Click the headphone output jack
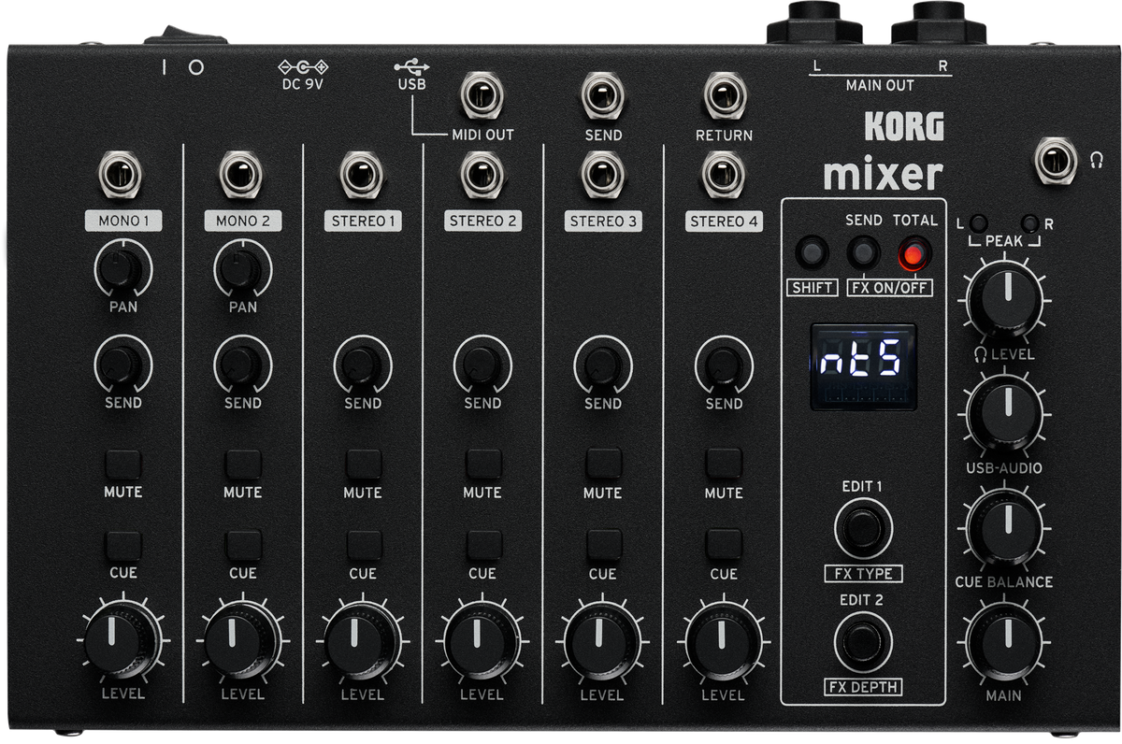The width and height of the screenshot is (1122, 744). 1056,160
